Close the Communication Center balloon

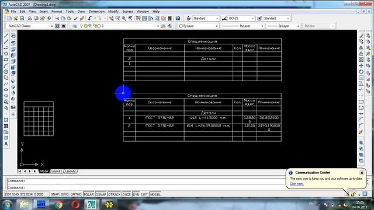[362, 173]
